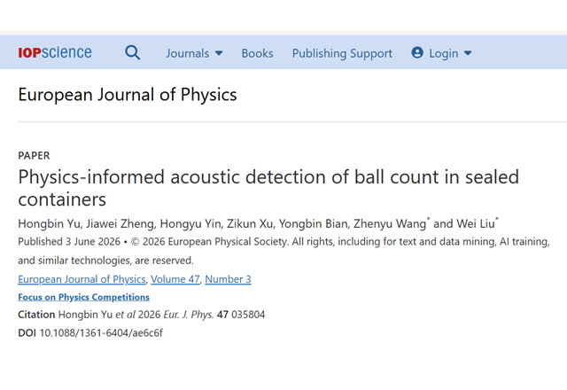This screenshot has height=390, width=567.
Task: Select author Wei Liu
Action: click(x=476, y=223)
